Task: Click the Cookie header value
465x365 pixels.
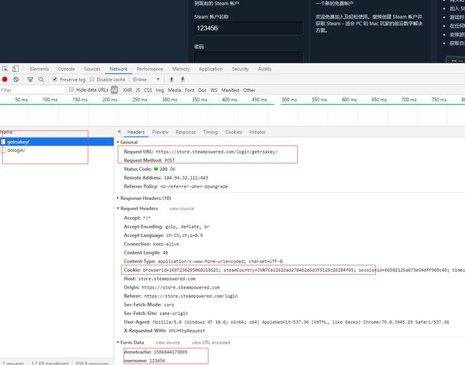Action: (304, 270)
